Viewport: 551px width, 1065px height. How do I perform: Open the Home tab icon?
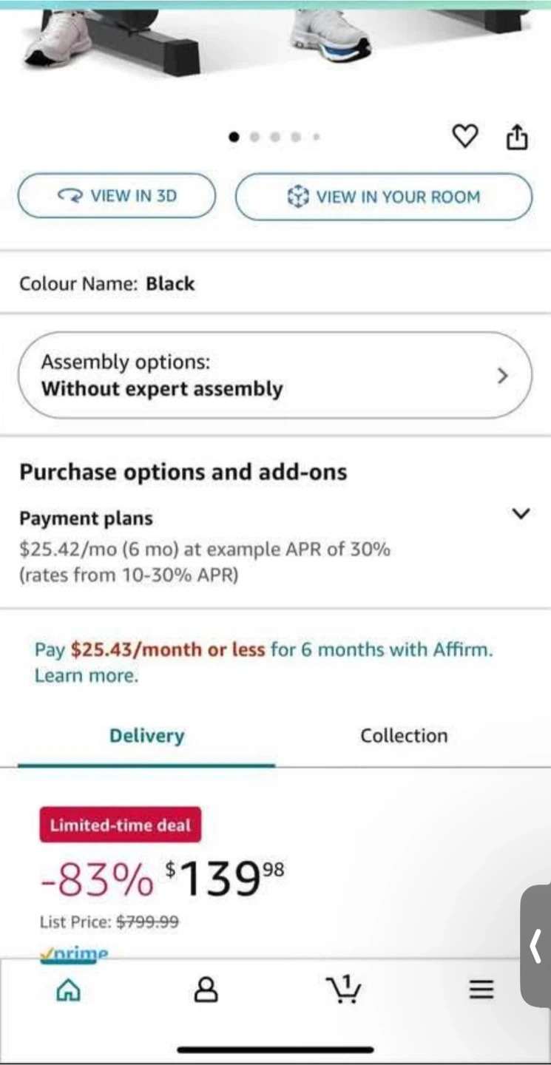(68, 990)
